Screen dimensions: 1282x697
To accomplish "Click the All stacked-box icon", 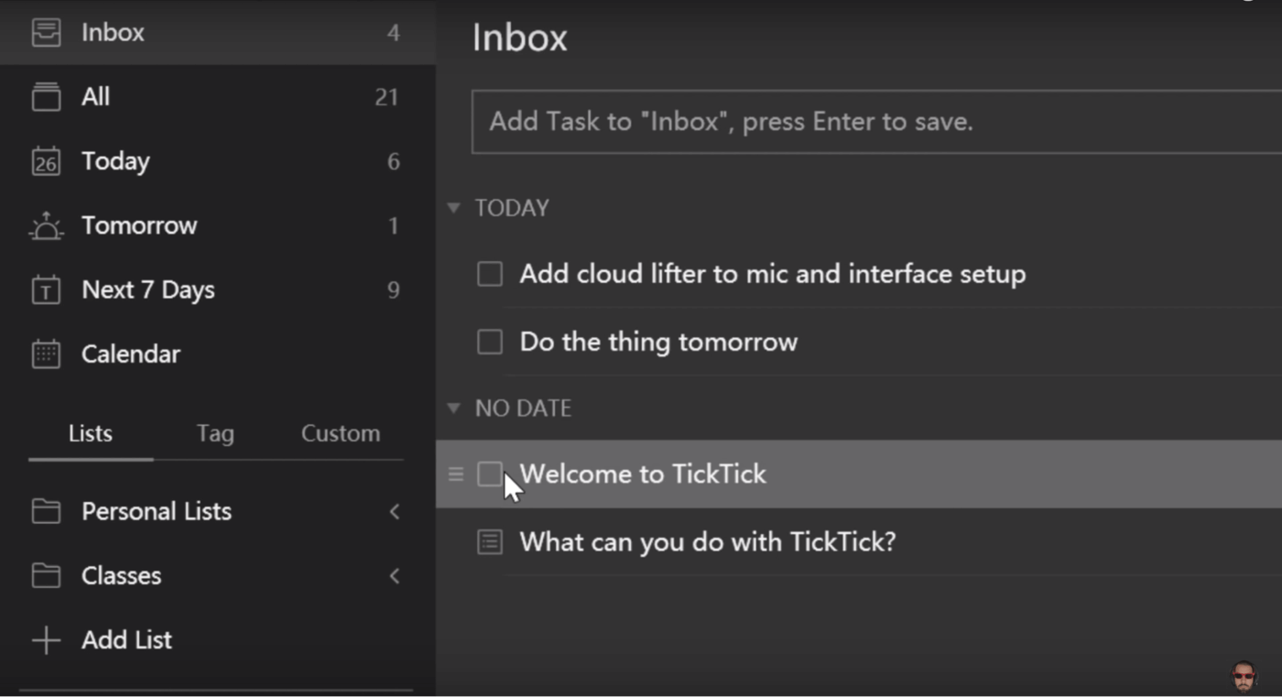I will click(46, 96).
